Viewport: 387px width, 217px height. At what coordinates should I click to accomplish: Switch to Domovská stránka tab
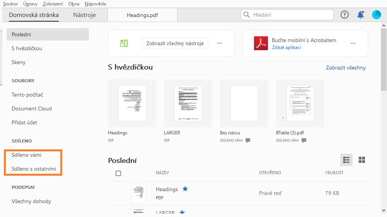coord(34,15)
